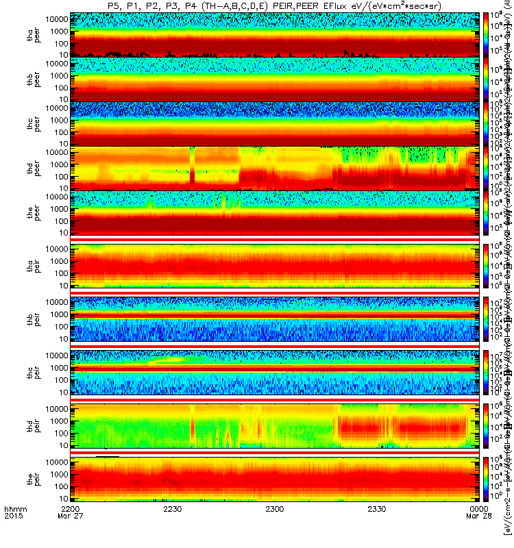The height and width of the screenshot is (548, 514).
Task: Click the 0000 time axis label
Action: pos(478,509)
